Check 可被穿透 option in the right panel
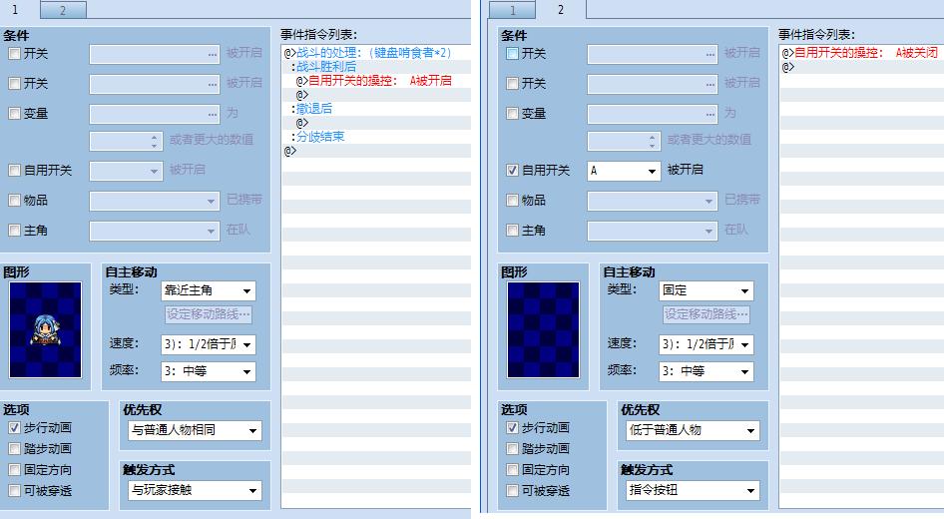The image size is (944, 519). click(x=512, y=491)
